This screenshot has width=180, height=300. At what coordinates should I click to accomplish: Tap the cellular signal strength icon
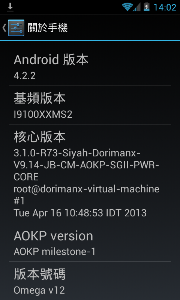(136, 7)
